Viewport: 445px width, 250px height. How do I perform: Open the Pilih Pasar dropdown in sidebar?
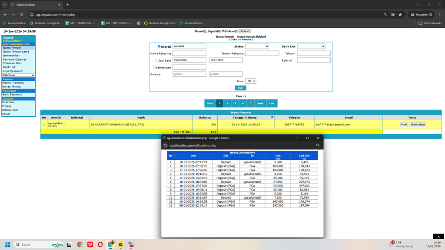click(18, 76)
